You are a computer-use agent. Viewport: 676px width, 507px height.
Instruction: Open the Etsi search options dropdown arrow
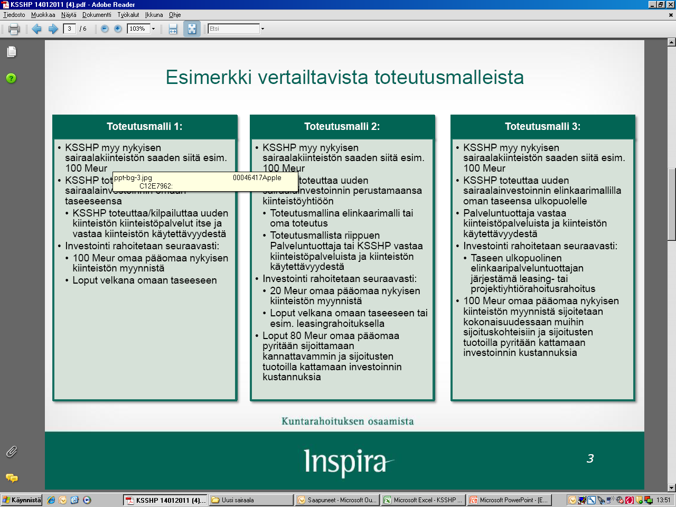(262, 29)
